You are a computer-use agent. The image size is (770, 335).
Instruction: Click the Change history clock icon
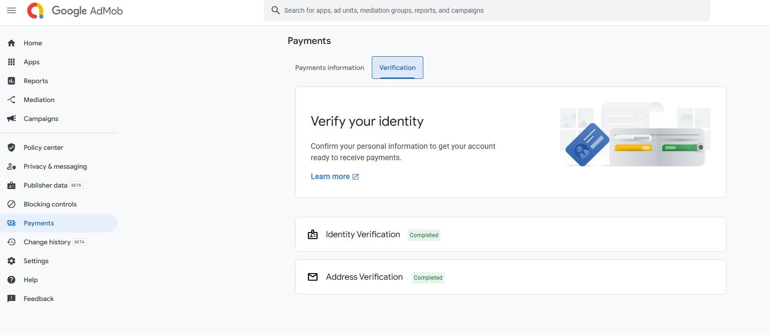(x=11, y=242)
